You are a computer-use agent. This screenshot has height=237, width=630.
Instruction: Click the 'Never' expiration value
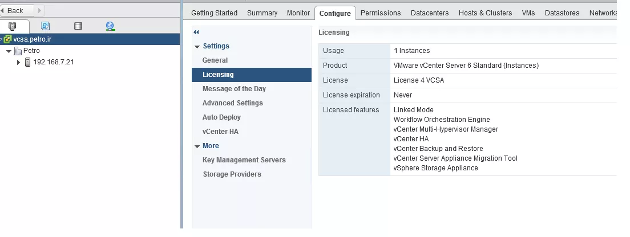point(403,95)
